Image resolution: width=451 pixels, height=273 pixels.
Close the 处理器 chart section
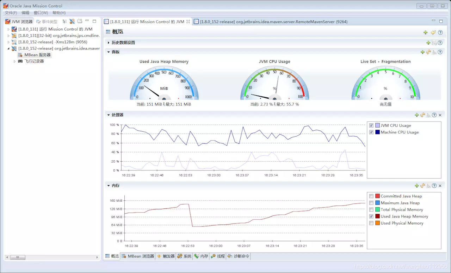click(x=440, y=115)
